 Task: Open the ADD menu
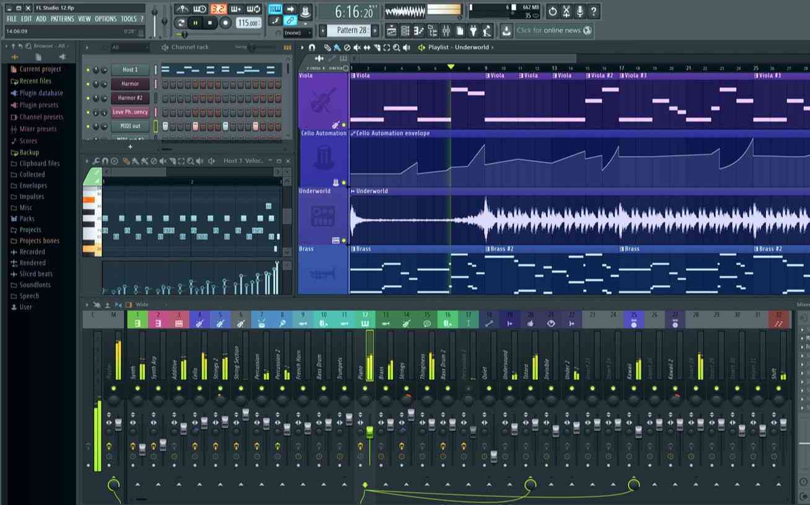pyautogui.click(x=41, y=19)
